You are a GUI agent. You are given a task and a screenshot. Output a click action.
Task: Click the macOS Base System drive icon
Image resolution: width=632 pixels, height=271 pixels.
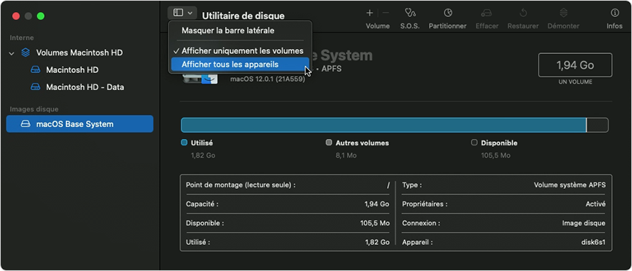coord(26,124)
